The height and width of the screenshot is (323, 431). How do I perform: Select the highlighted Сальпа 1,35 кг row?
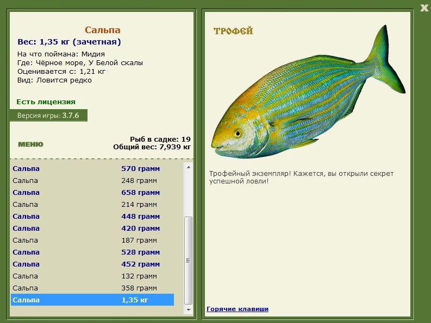(x=92, y=300)
